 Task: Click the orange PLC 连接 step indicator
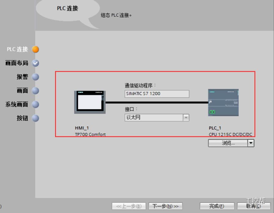click(35, 49)
